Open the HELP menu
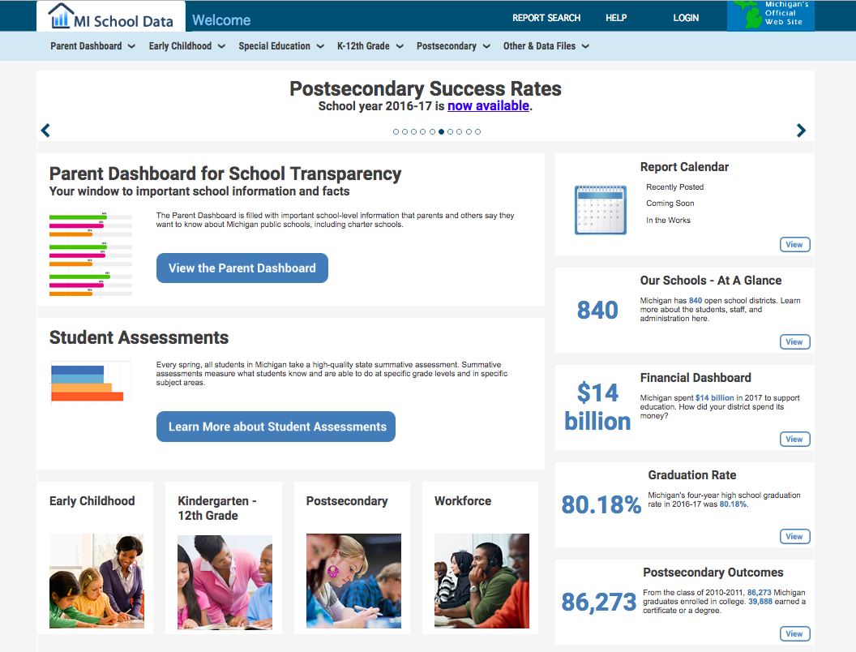 click(x=616, y=17)
